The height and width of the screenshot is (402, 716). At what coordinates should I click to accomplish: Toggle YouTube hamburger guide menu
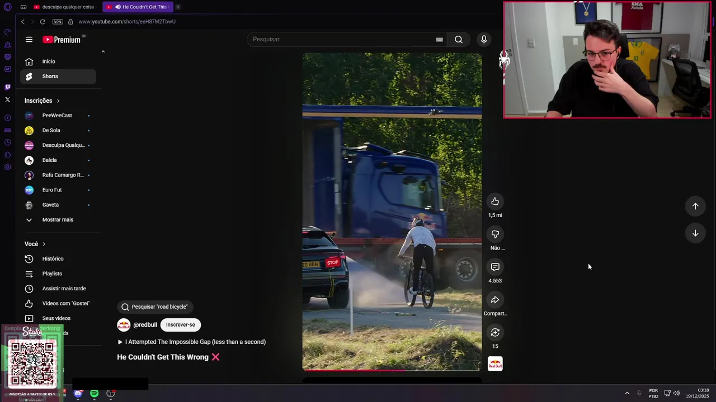click(x=29, y=40)
